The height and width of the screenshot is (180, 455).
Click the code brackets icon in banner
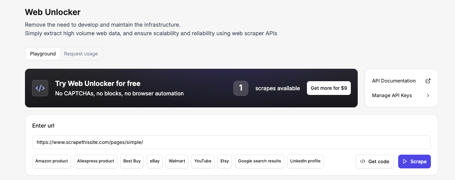click(x=40, y=88)
